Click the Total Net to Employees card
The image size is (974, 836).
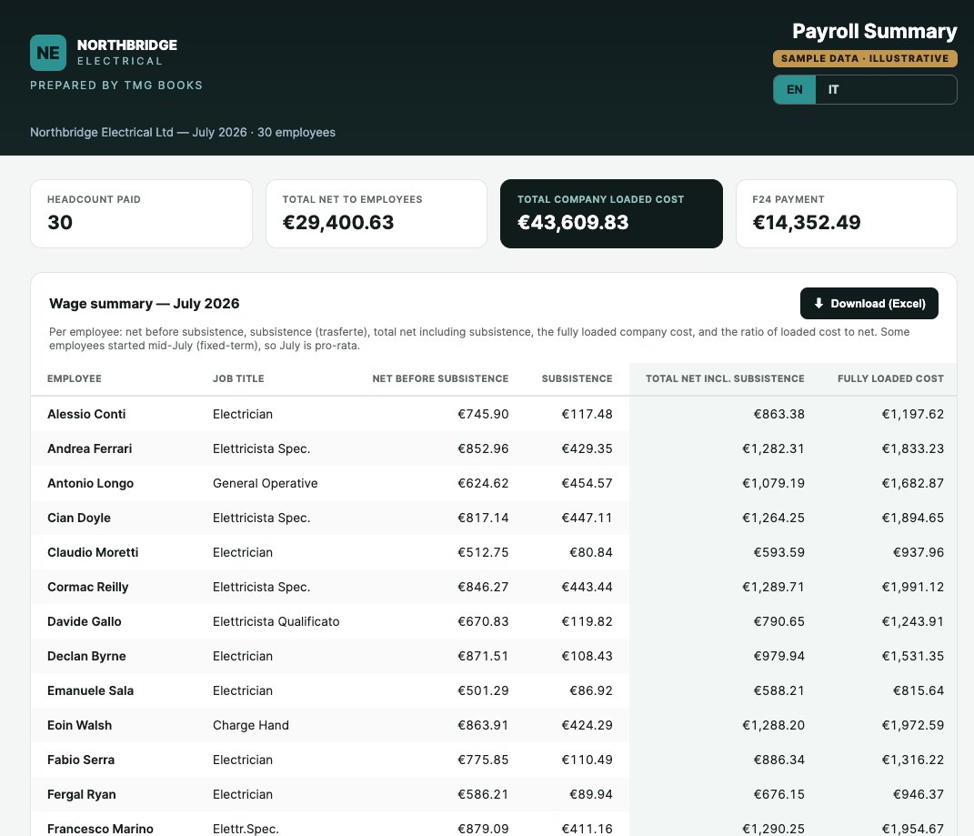[x=376, y=214]
